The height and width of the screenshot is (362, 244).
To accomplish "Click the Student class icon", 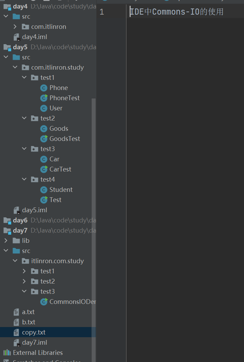I will (x=44, y=189).
